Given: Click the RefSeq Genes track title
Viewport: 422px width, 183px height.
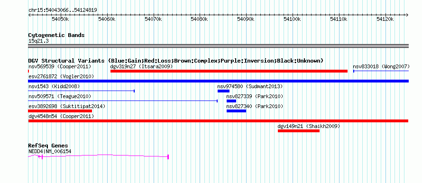Looking at the screenshot, I should (48, 146).
